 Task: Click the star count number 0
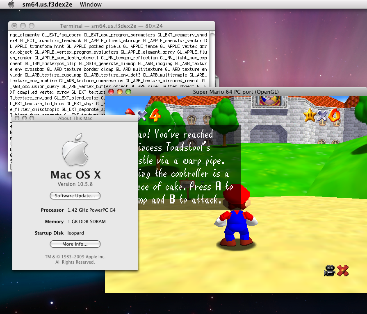(335, 115)
